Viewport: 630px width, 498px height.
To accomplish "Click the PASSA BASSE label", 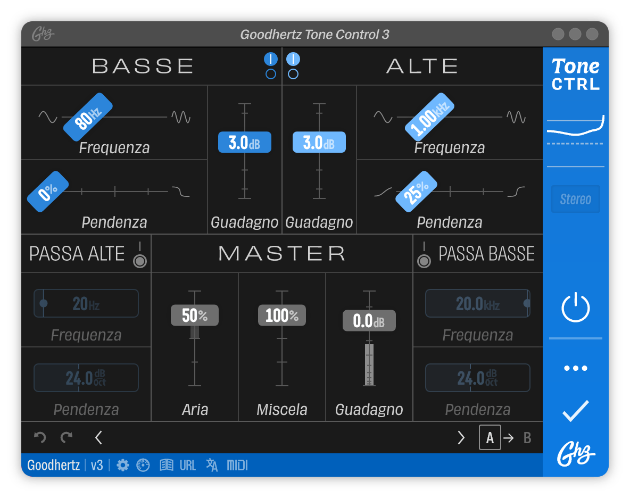I will coord(486,254).
